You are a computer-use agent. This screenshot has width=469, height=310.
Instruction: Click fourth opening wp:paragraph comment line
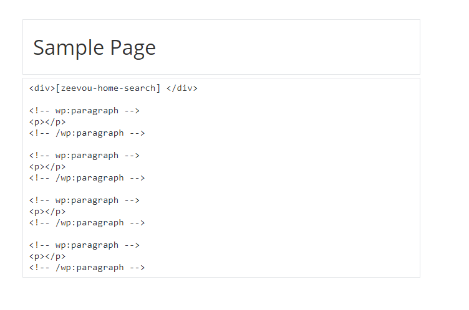pyautogui.click(x=84, y=245)
